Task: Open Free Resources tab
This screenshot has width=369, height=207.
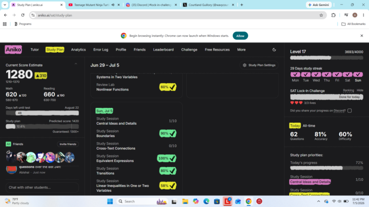Action: 217,50
